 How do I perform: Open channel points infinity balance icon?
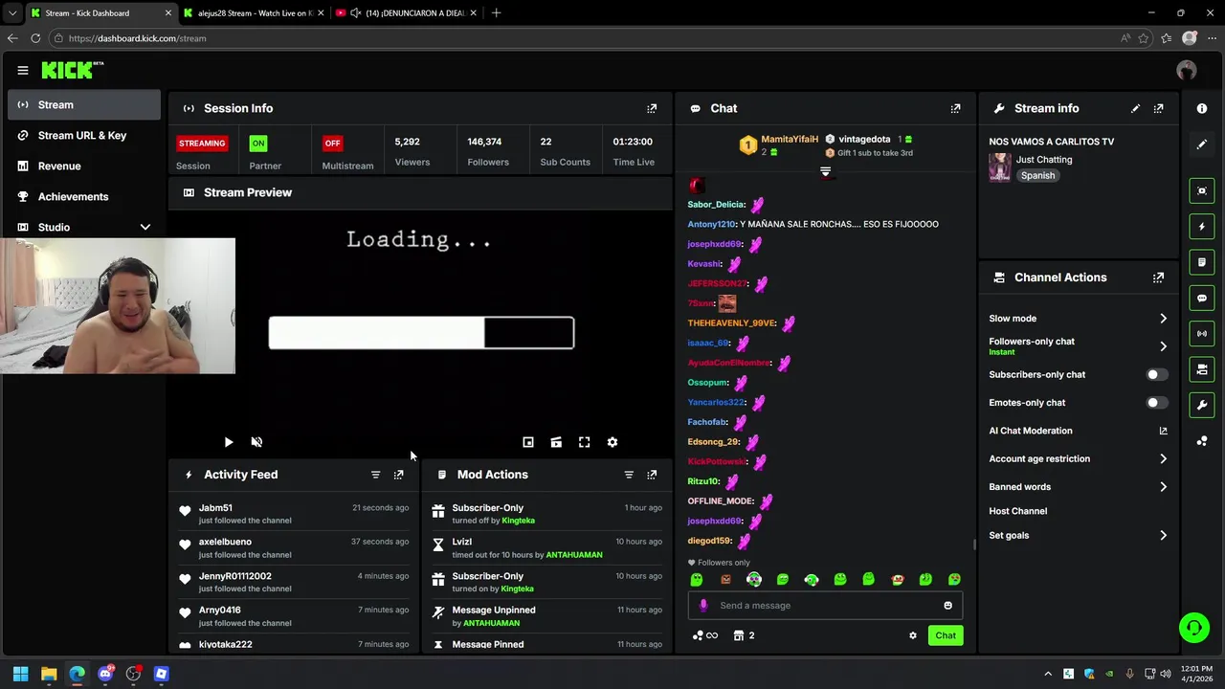[704, 635]
